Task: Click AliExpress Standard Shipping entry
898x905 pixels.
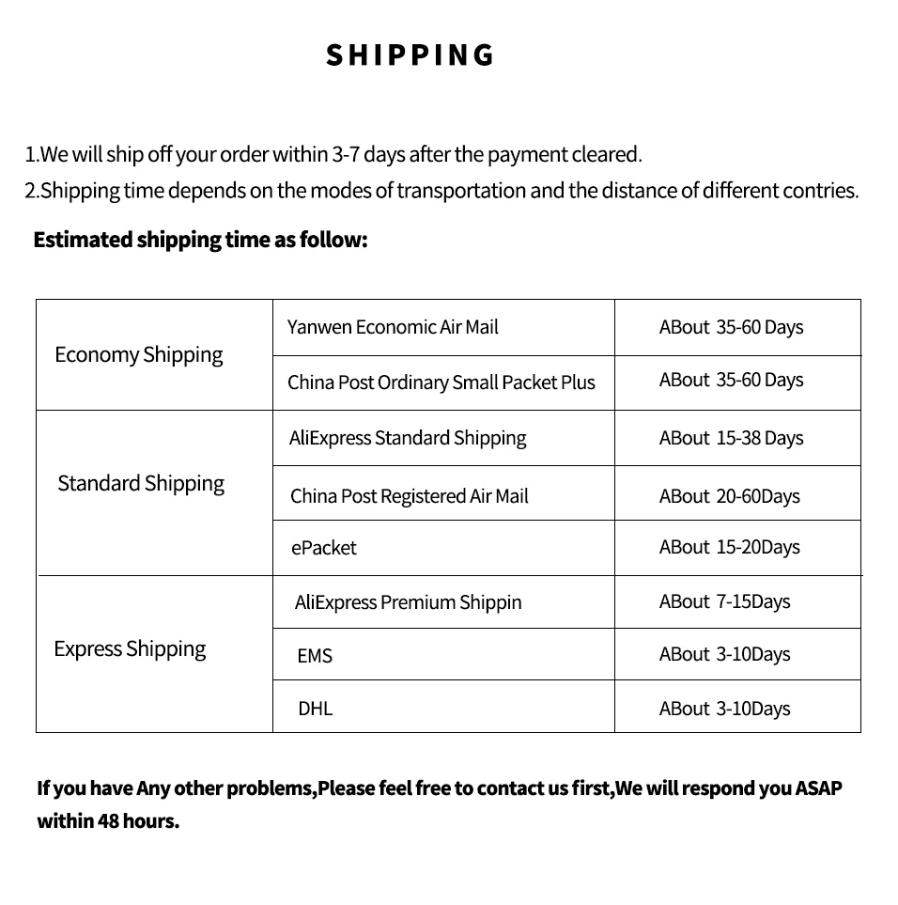Action: coord(408,438)
